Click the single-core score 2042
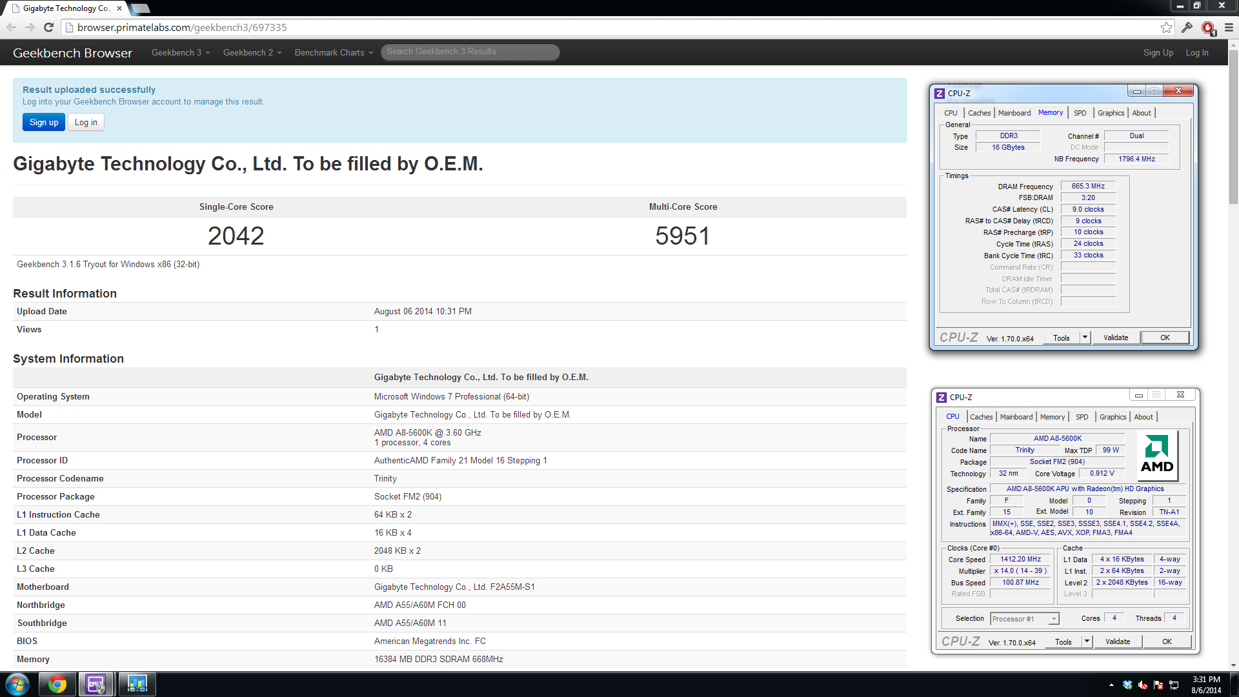This screenshot has height=697, width=1239. point(236,236)
